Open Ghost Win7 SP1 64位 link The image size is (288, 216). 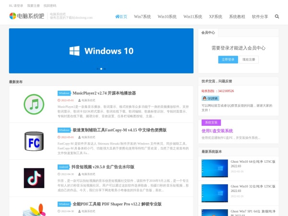pyautogui.click(x=253, y=213)
